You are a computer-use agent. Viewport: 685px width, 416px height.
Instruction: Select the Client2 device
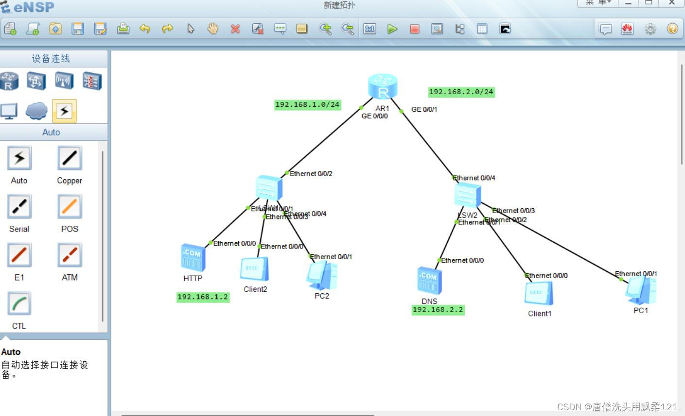[x=254, y=269]
